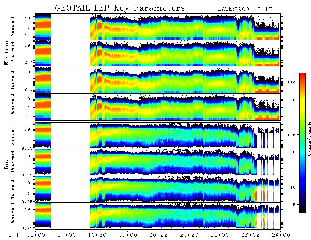The image size is (311, 240).
Task: Click the '22:00' time tick label
Action: click(220, 235)
